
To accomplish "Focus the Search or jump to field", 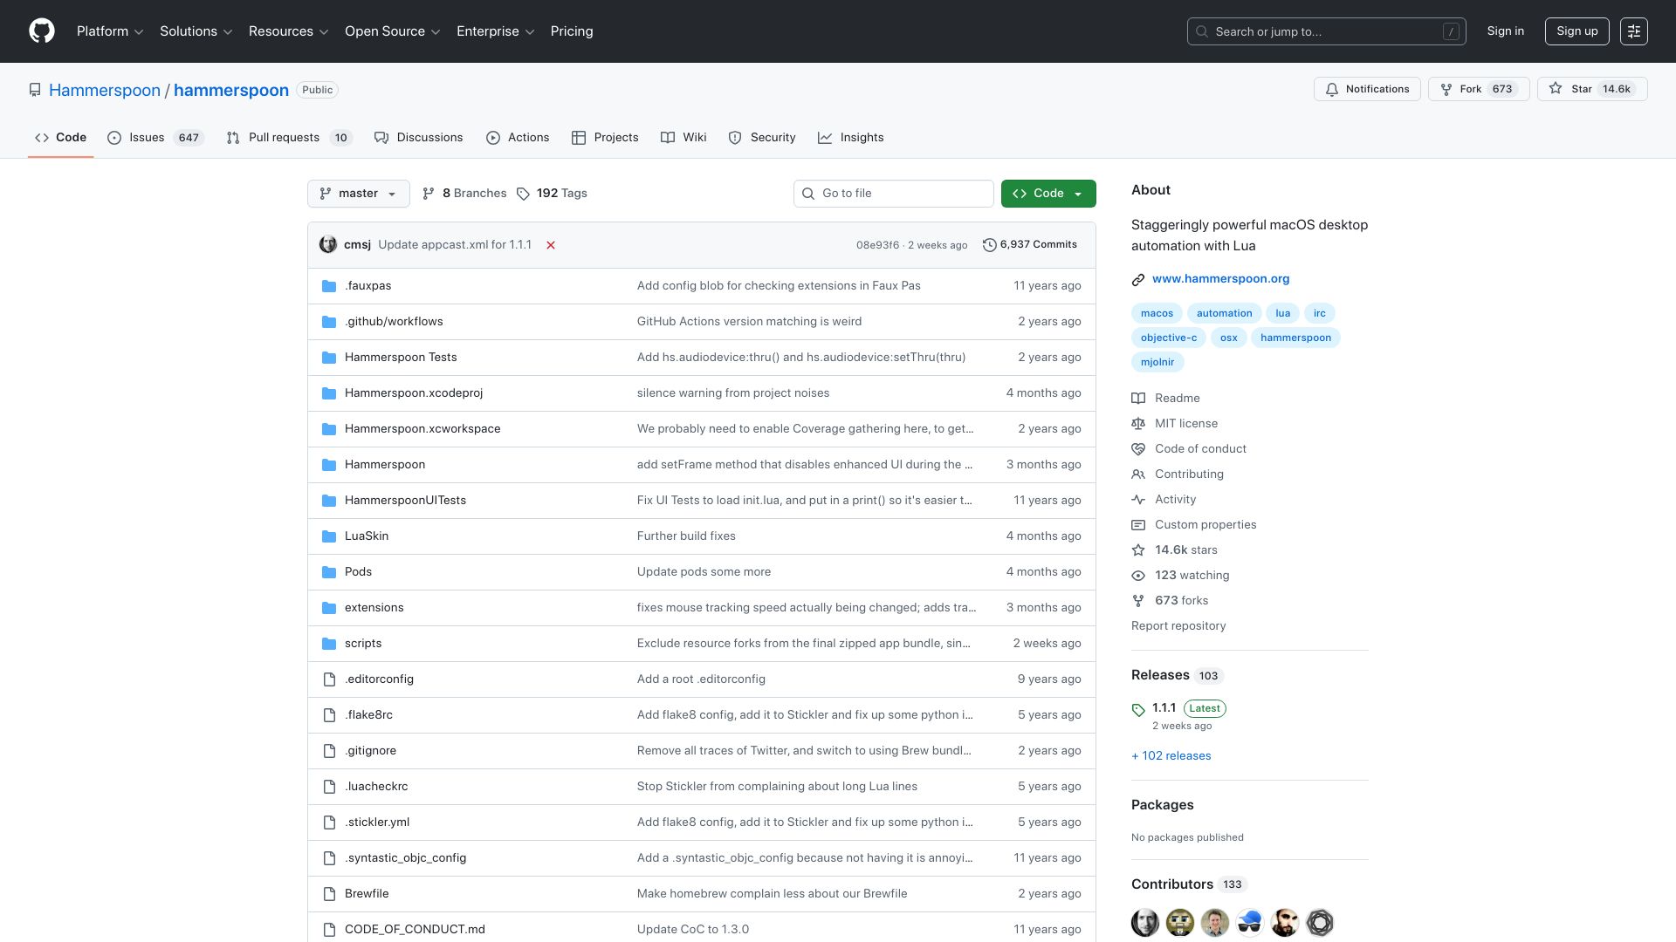I will (1326, 31).
